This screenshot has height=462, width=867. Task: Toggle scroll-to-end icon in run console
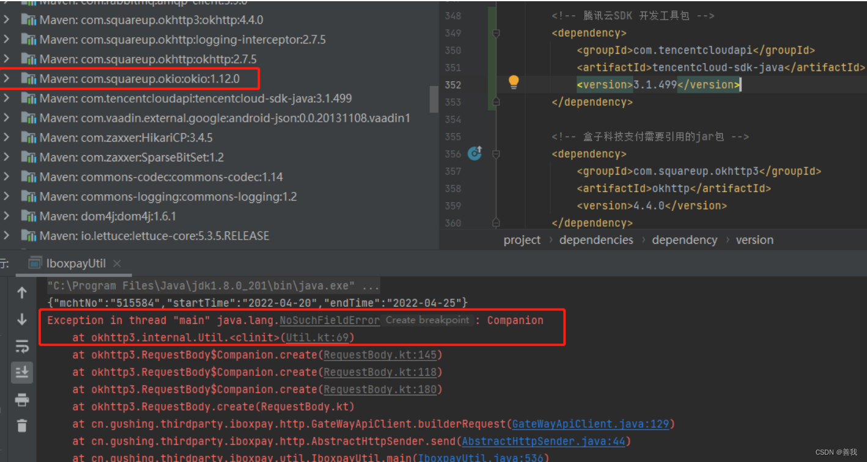(x=21, y=372)
